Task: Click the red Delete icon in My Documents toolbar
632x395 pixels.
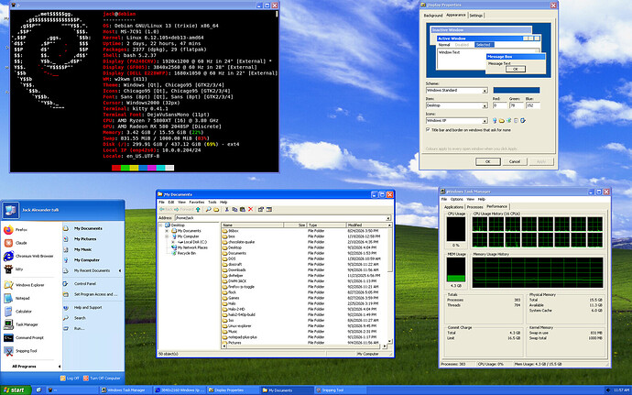Action: click(250, 209)
